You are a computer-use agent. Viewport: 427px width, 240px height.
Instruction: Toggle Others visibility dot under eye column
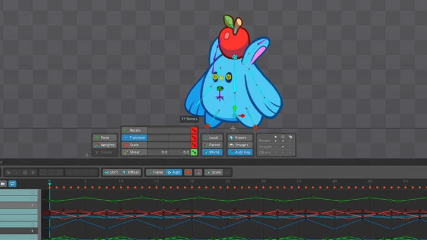tap(283, 153)
